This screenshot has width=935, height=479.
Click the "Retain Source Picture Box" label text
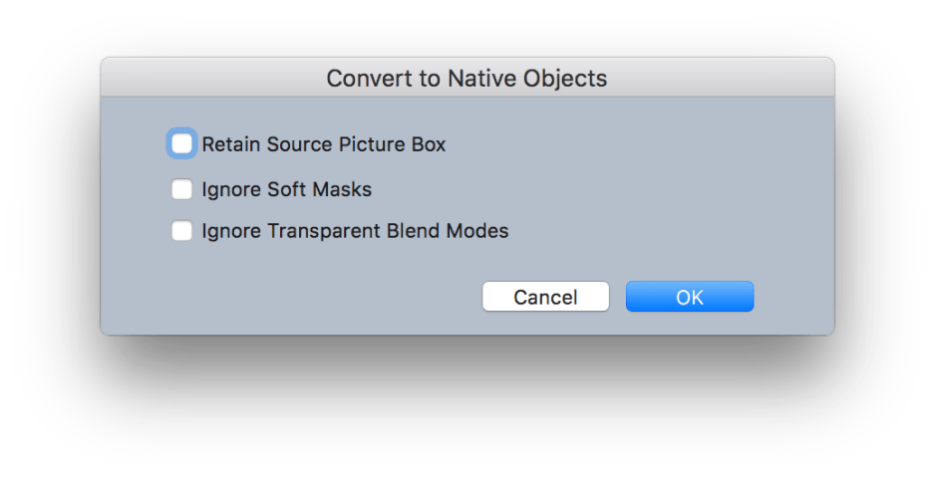323,144
